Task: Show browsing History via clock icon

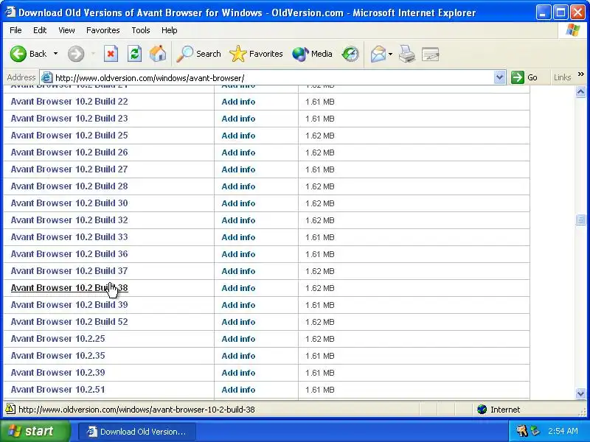Action: click(350, 54)
